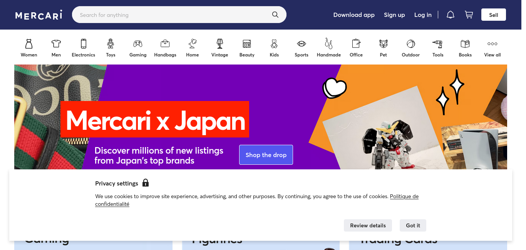Select the Office clipboard icon
This screenshot has width=526, height=250.
(x=356, y=43)
